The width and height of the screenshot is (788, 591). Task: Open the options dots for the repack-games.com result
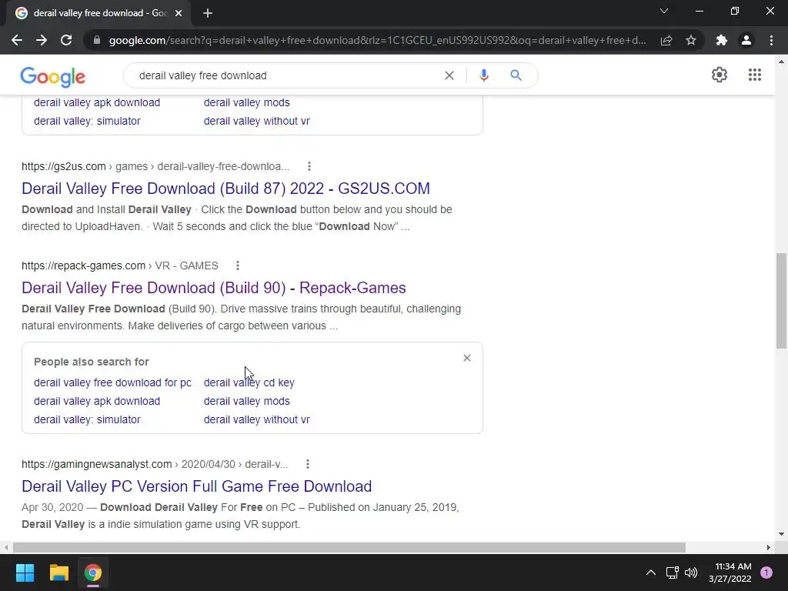coord(238,265)
